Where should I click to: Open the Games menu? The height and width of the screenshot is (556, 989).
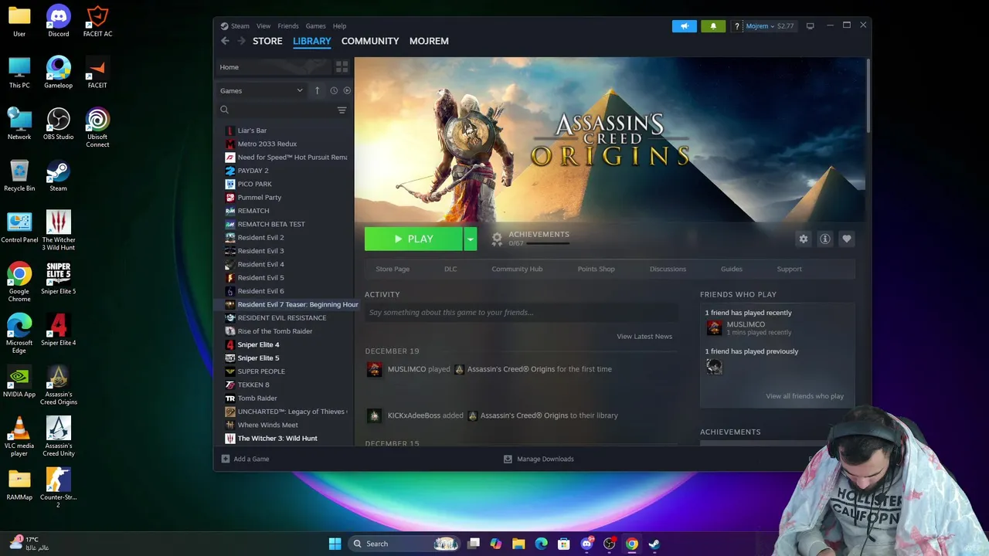315,26
